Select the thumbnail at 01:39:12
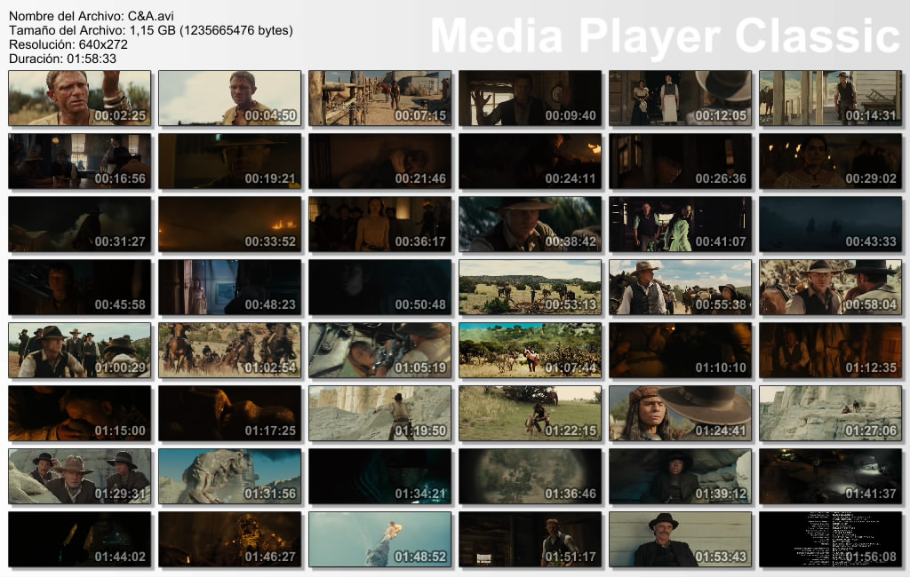The height and width of the screenshot is (577, 910). pos(680,476)
